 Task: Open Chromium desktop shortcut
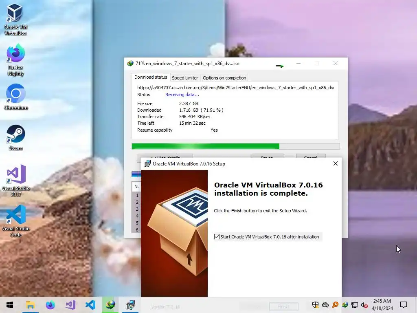(16, 97)
